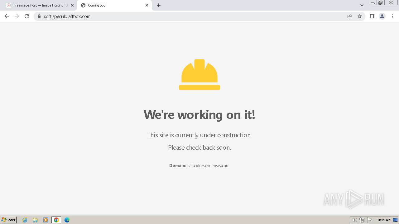
Task: Open the browser side panel
Action: point(372,16)
